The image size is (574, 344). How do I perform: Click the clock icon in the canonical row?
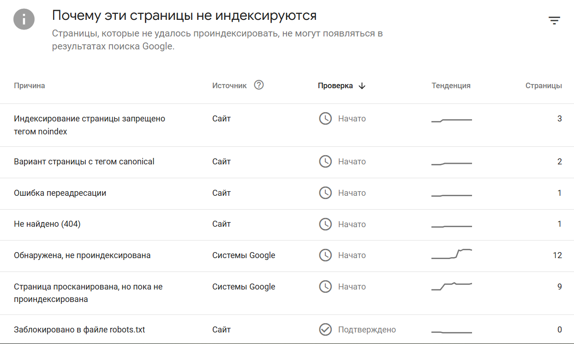tap(325, 162)
